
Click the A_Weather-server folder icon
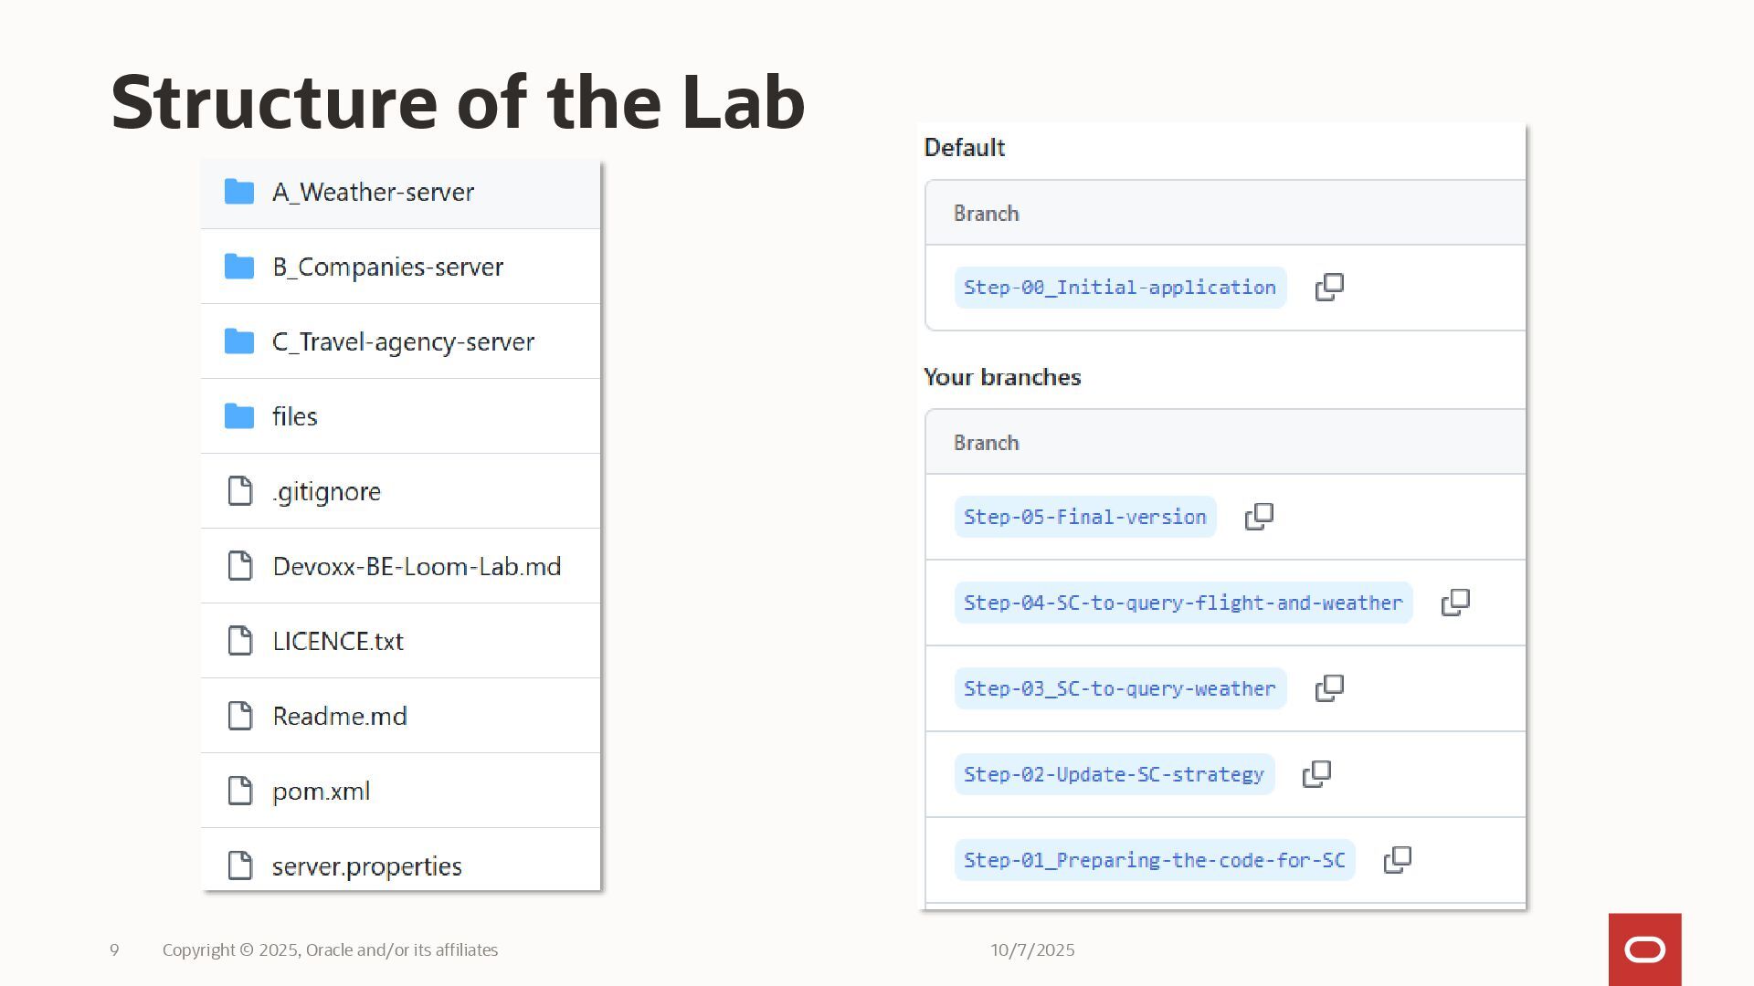coord(239,192)
